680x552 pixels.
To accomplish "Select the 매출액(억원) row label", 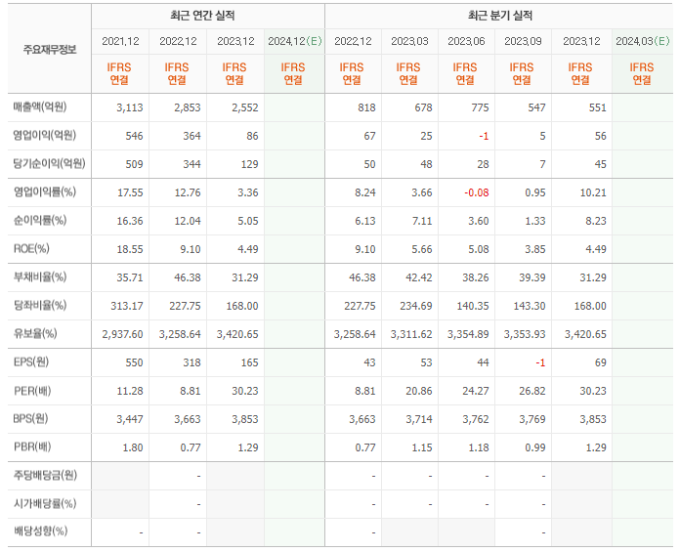I will coord(40,107).
